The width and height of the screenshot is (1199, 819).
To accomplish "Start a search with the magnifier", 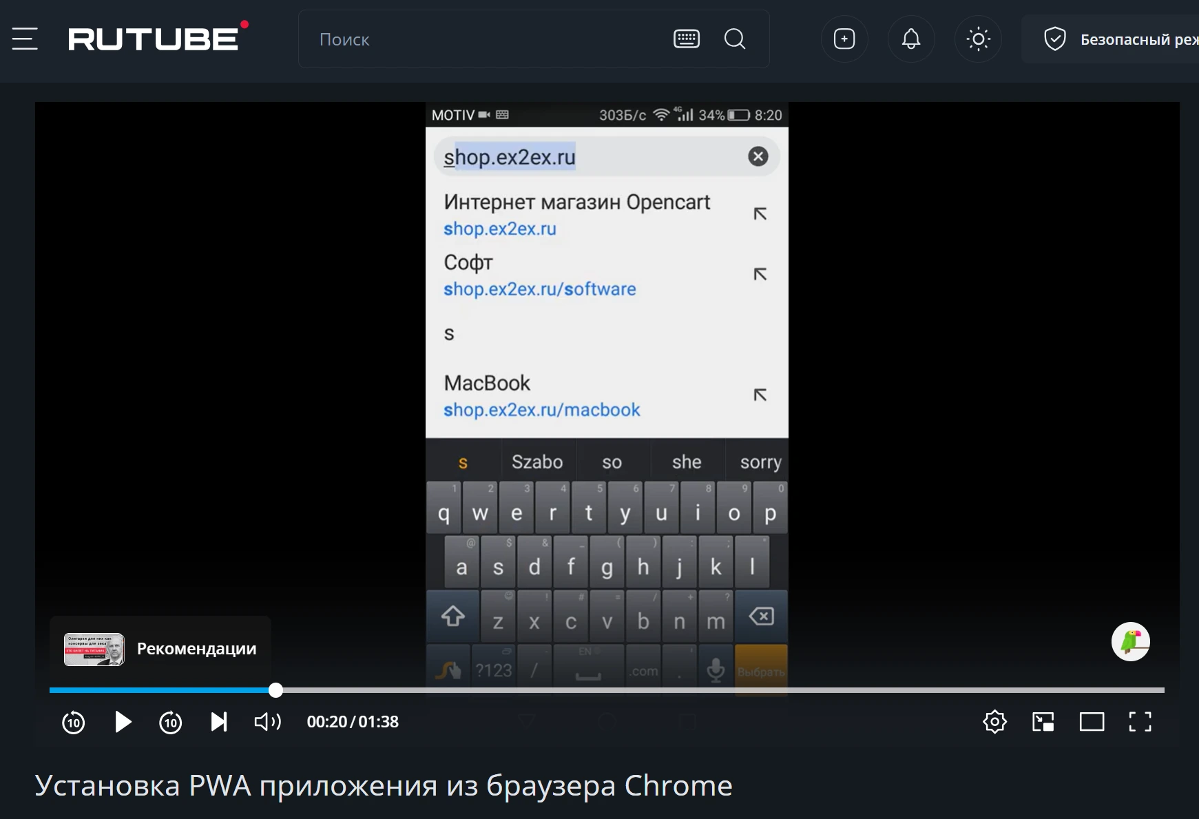I will click(735, 39).
